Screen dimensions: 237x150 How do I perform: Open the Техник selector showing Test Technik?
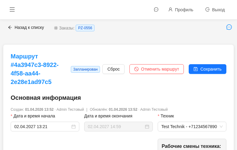pos(189,127)
